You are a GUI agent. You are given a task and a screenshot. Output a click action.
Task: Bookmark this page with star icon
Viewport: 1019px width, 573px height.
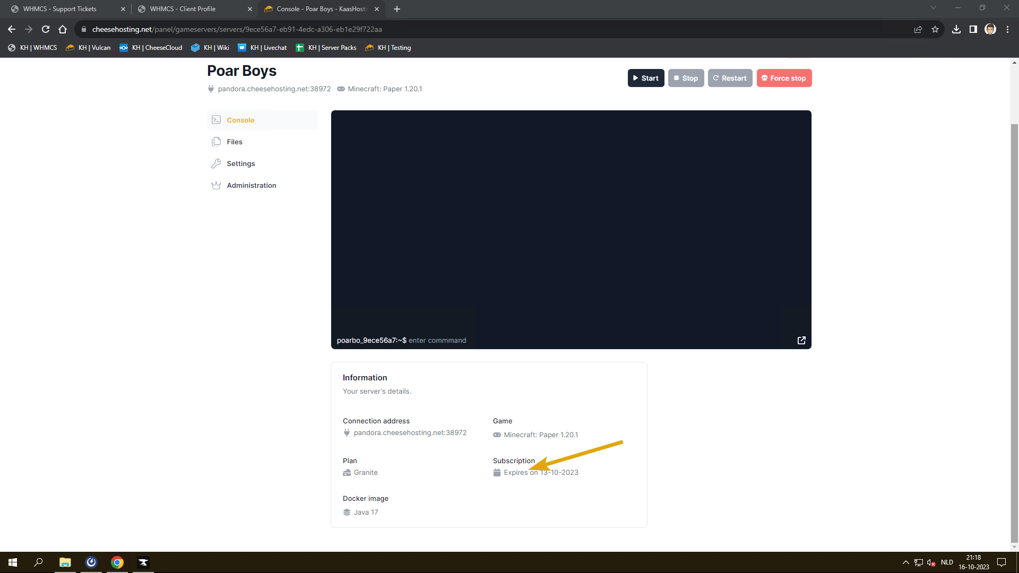click(x=935, y=29)
